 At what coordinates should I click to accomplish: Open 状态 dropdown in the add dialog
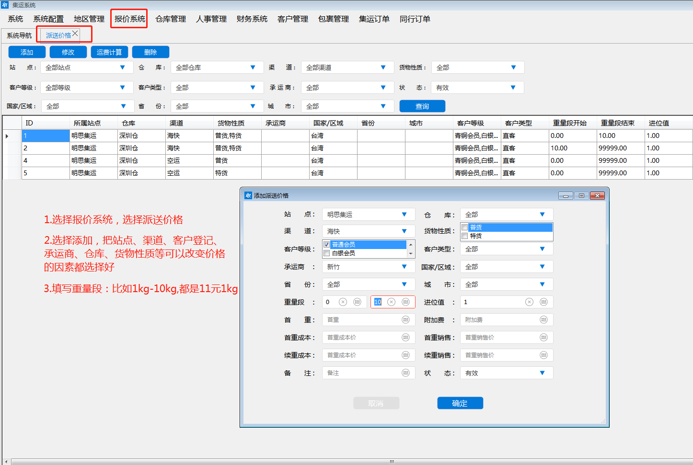(x=542, y=373)
